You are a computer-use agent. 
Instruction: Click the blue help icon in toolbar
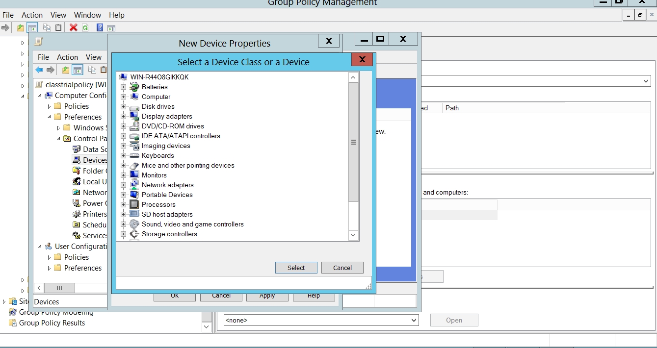[100, 27]
